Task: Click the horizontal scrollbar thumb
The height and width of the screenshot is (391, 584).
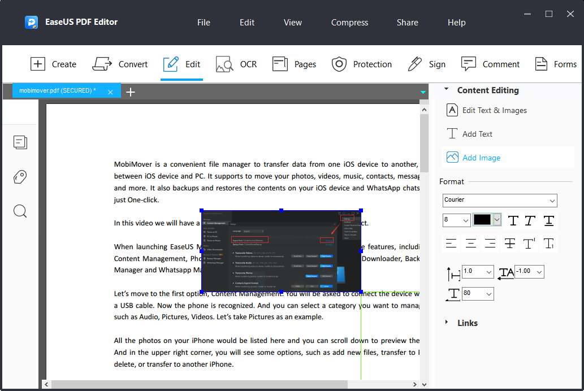Action: click(199, 384)
